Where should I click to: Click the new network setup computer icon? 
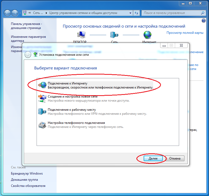click(42, 98)
